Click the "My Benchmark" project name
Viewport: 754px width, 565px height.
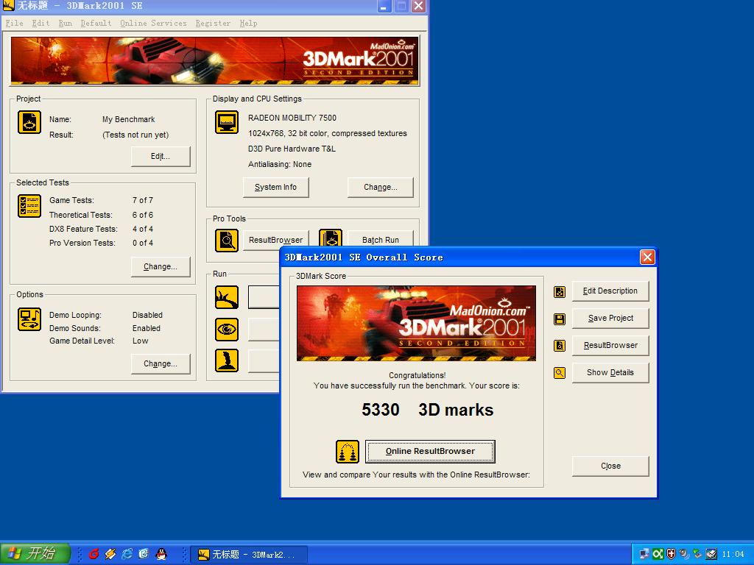pyautogui.click(x=128, y=119)
